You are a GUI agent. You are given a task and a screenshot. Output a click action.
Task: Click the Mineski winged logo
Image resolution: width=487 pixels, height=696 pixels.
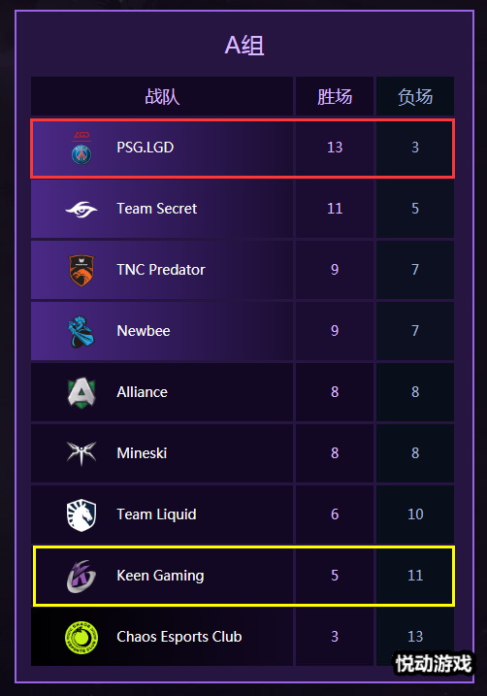(81, 453)
